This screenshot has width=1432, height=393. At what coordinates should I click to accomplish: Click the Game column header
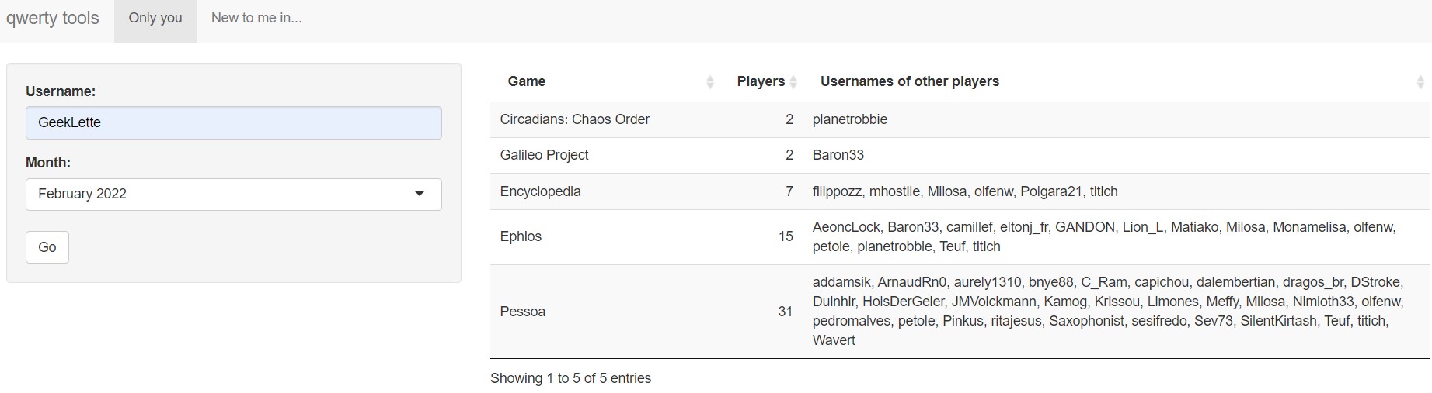point(527,81)
